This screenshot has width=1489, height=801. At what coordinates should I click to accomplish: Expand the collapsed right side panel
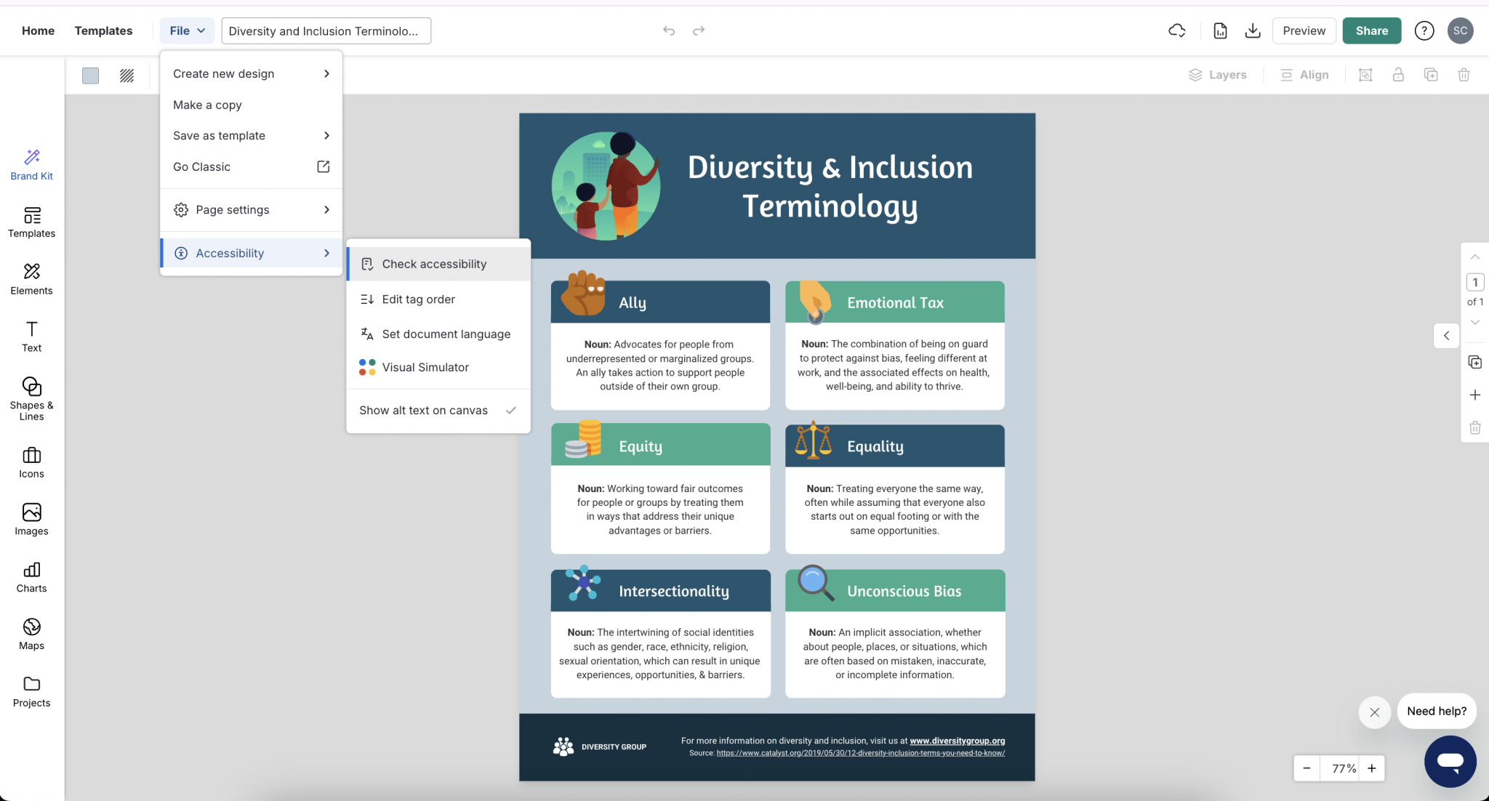pos(1447,336)
